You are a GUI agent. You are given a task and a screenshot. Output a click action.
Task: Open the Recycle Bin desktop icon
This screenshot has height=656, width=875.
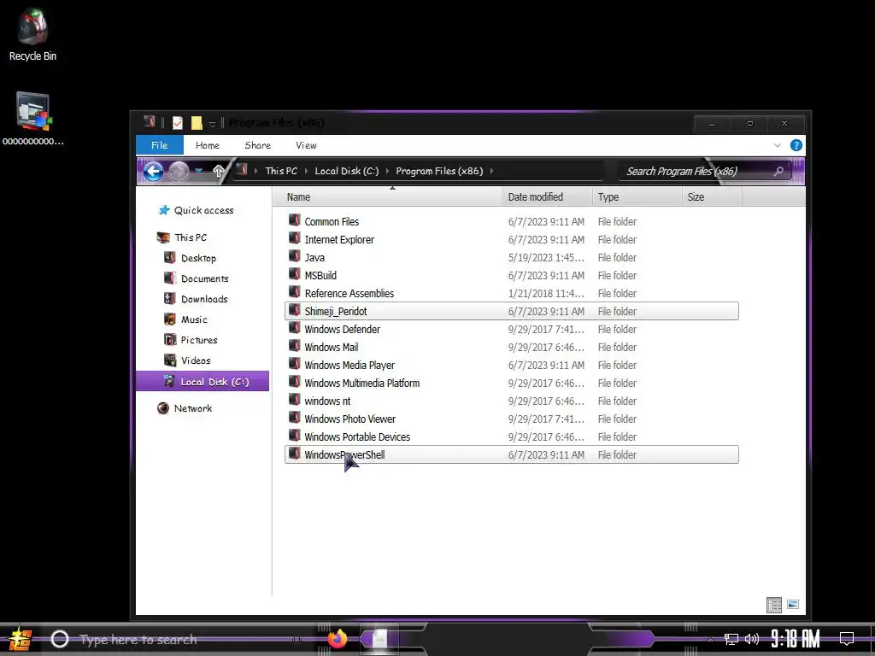coord(32,34)
